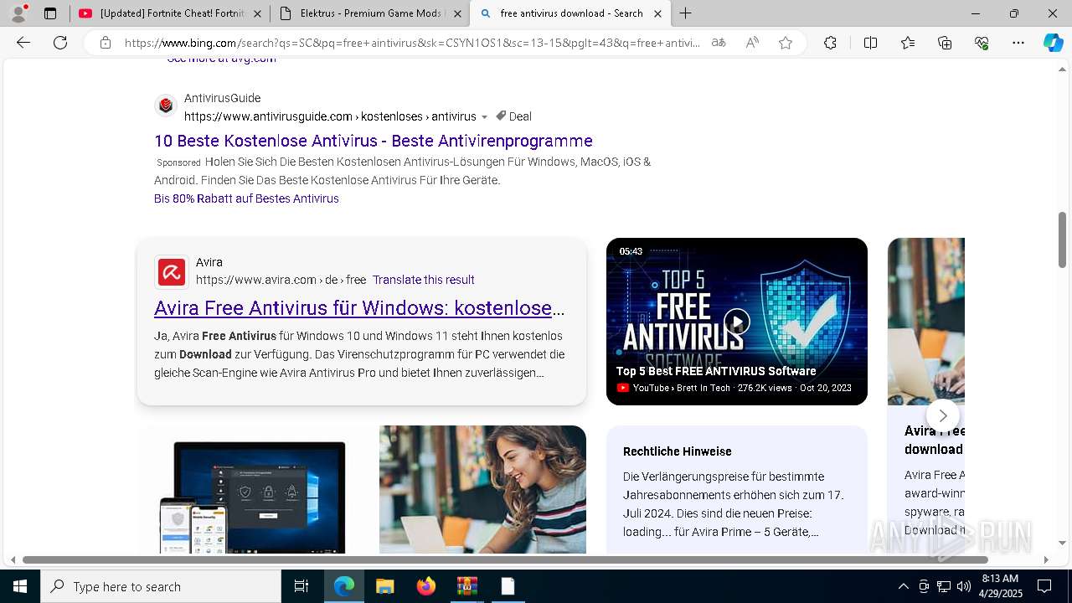Viewport: 1072px width, 603px height.
Task: Play the Top 5 Best FREE ANTIVIRUS video
Action: tap(737, 322)
